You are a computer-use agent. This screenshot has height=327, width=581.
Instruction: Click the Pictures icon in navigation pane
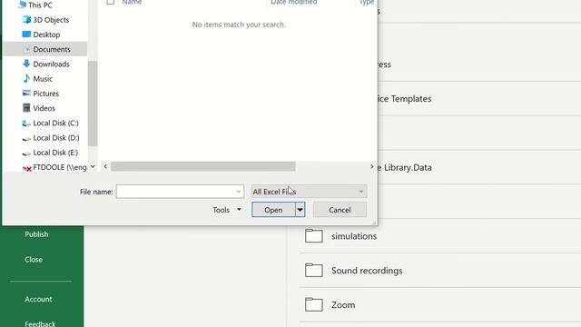tap(26, 93)
